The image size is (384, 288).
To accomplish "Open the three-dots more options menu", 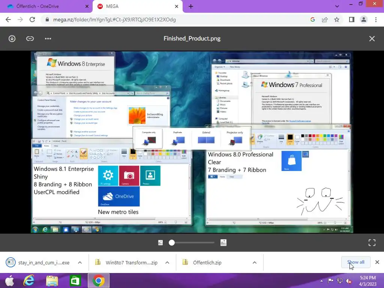I will pyautogui.click(x=48, y=39).
